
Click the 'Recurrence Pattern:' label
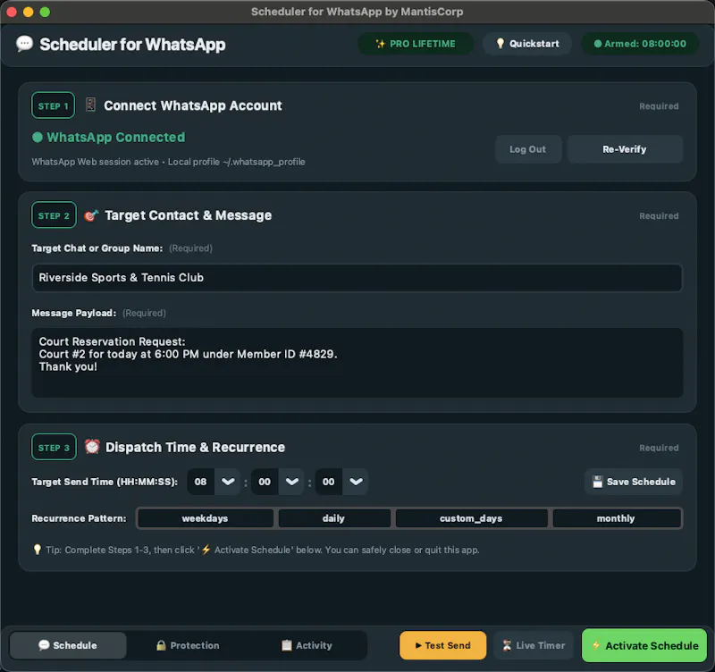(79, 518)
